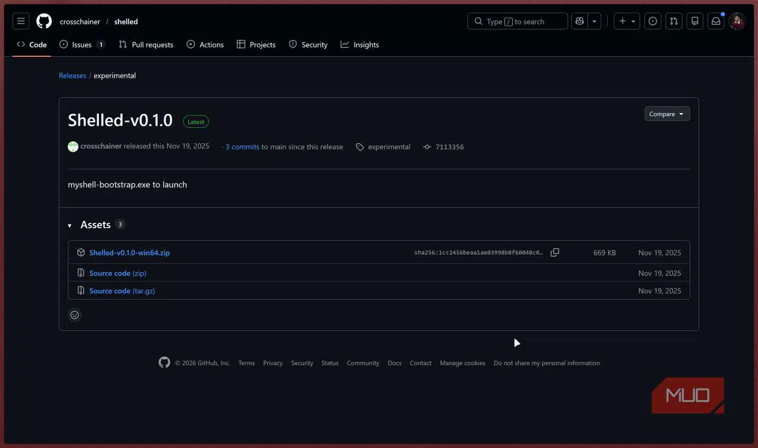Image resolution: width=758 pixels, height=448 pixels.
Task: Open the notifications inbox
Action: tap(716, 21)
